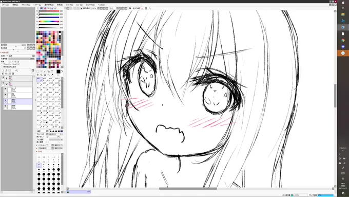Collapse the open layer folder
This screenshot has height=197, width=349.
click(x=7, y=84)
